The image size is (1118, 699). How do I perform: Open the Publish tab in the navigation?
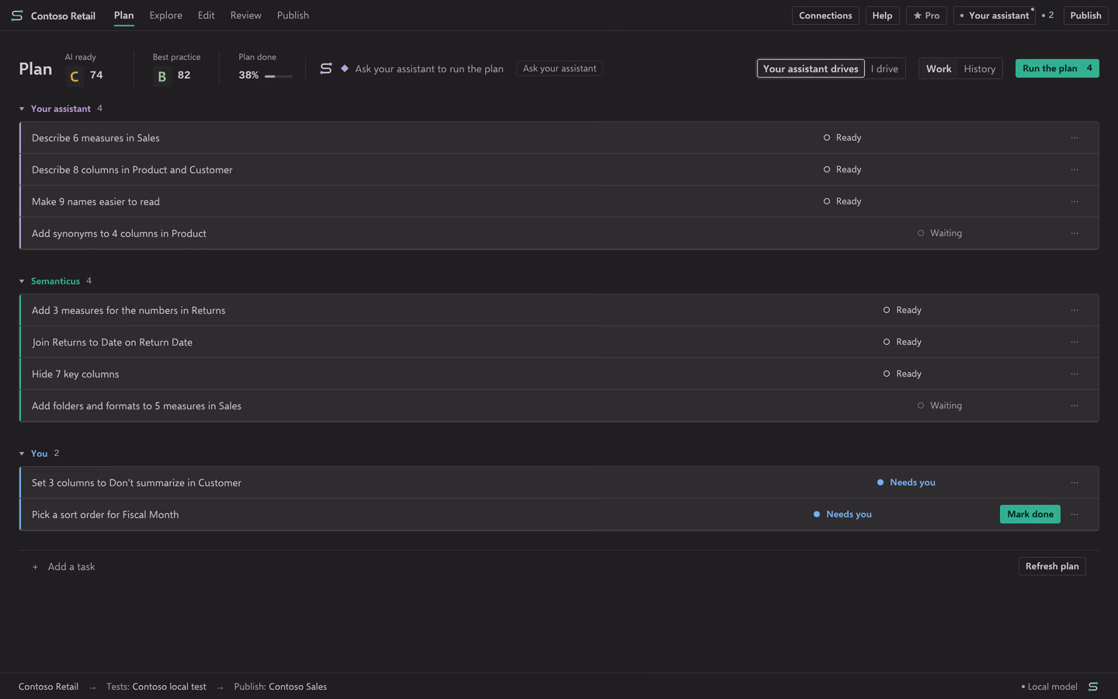pos(293,16)
